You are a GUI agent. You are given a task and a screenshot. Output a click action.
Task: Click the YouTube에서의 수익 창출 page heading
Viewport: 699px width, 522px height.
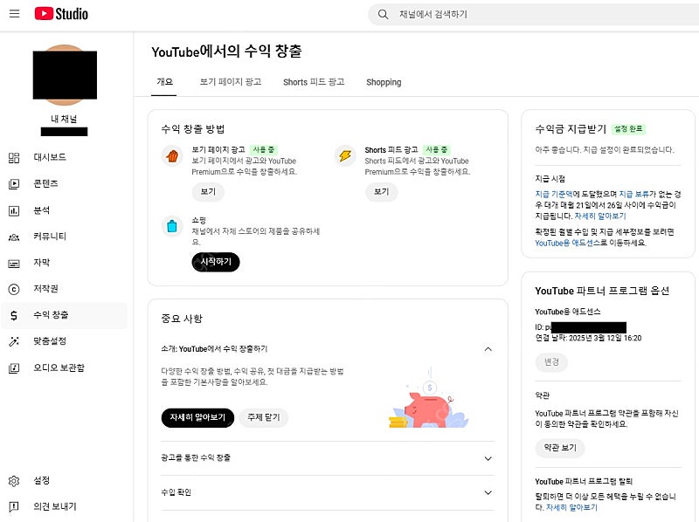226,52
